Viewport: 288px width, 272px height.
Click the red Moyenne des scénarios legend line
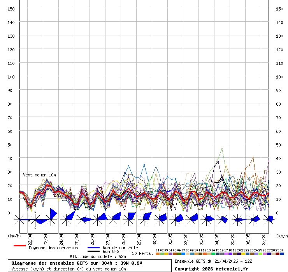point(19,246)
